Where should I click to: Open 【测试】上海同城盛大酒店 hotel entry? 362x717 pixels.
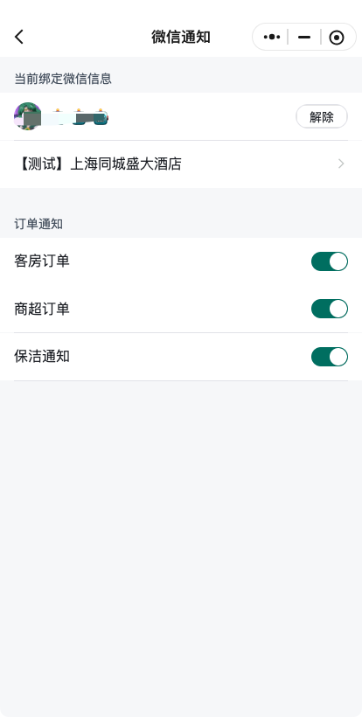coord(181,164)
